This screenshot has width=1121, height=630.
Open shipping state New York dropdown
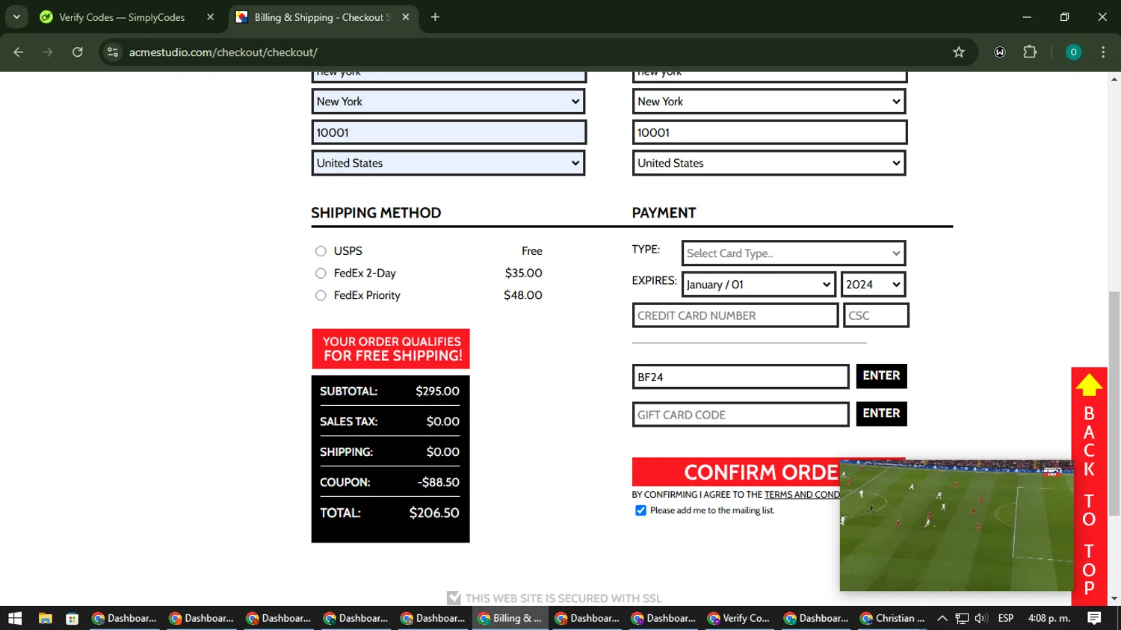pos(769,102)
